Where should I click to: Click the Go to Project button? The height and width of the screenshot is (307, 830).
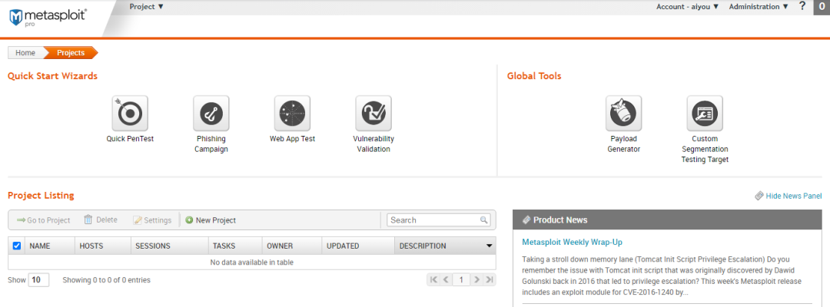(43, 220)
